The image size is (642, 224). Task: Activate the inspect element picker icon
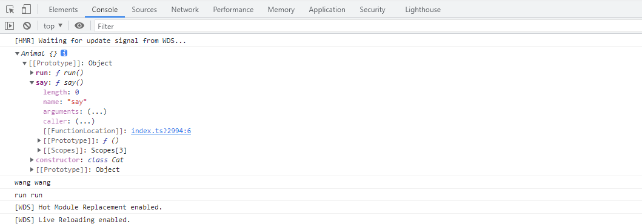pos(10,9)
